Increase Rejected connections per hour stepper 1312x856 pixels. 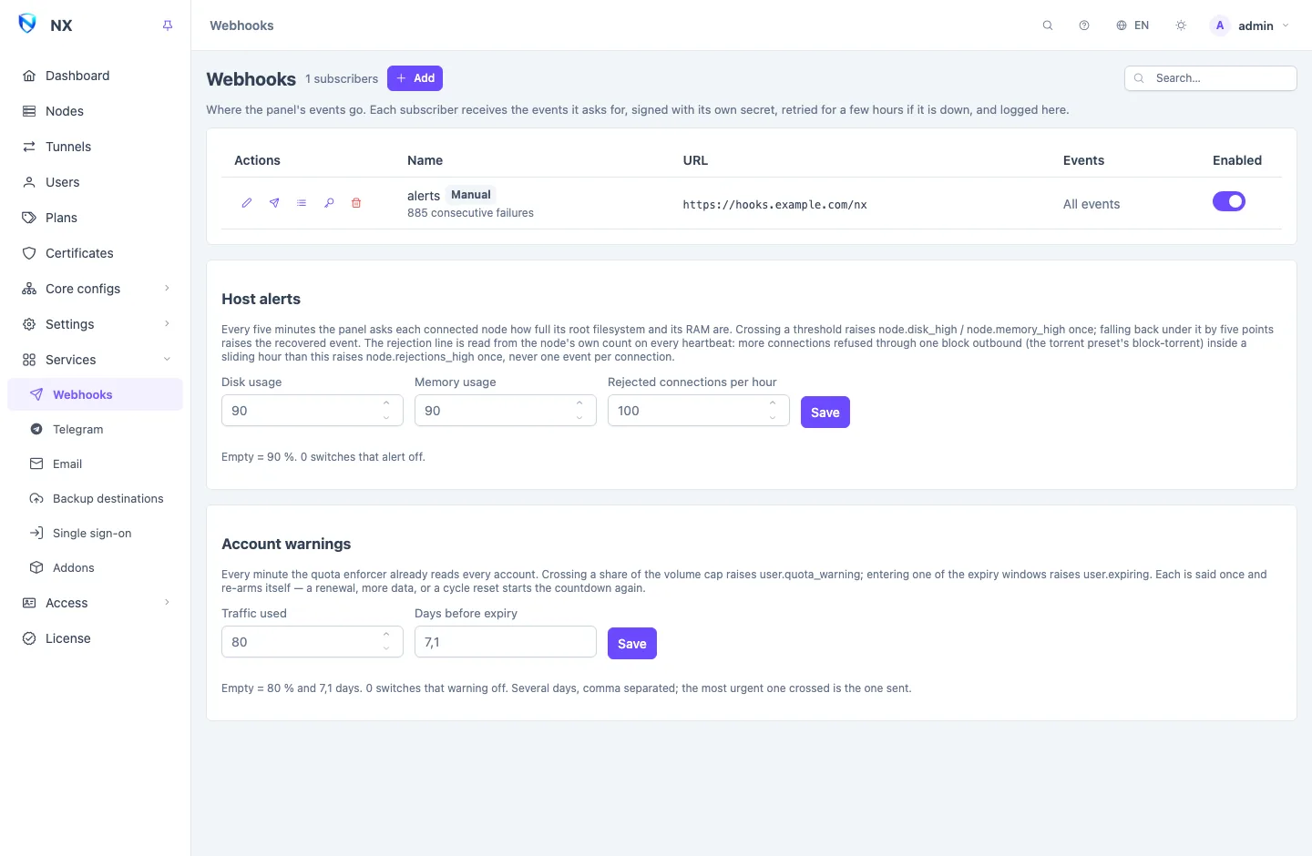tap(773, 403)
